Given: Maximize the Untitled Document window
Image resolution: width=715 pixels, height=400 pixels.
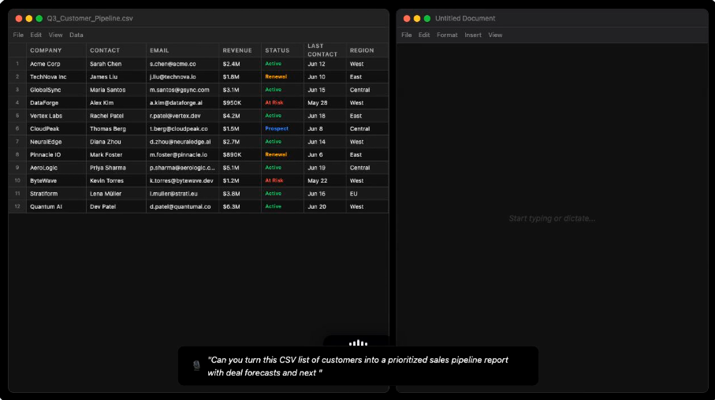Looking at the screenshot, I should 427,18.
